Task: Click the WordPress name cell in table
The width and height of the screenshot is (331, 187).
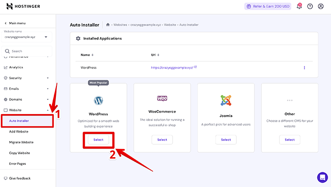Action: pyautogui.click(x=88, y=68)
